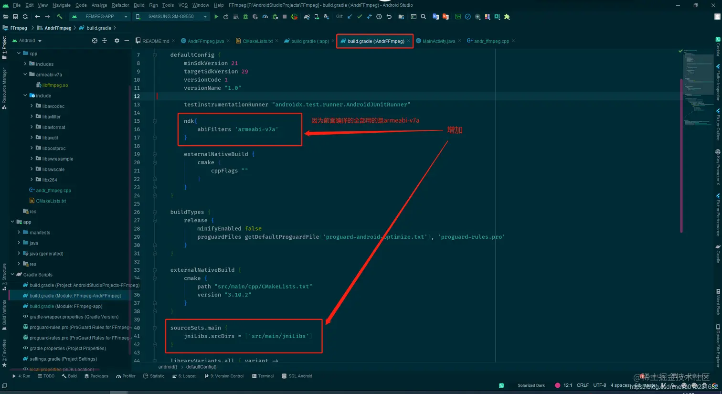Click the Git show history clock icon
This screenshot has height=394, width=722.
pyautogui.click(x=379, y=17)
